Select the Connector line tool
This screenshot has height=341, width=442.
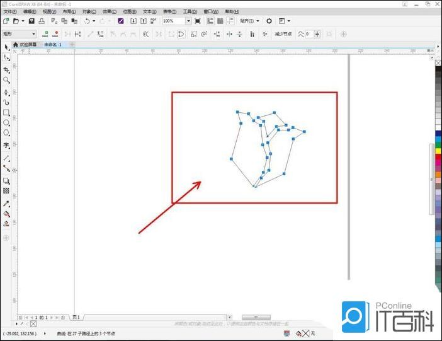pyautogui.click(x=6, y=168)
